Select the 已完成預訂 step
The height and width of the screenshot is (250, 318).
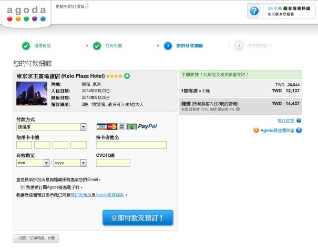pos(259,46)
